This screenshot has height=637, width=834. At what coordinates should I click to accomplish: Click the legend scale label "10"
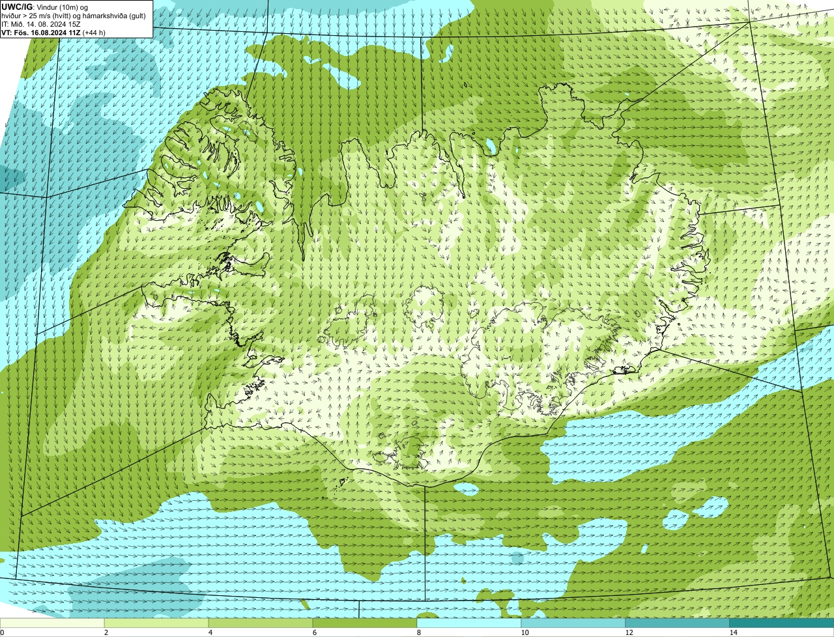[x=524, y=632]
